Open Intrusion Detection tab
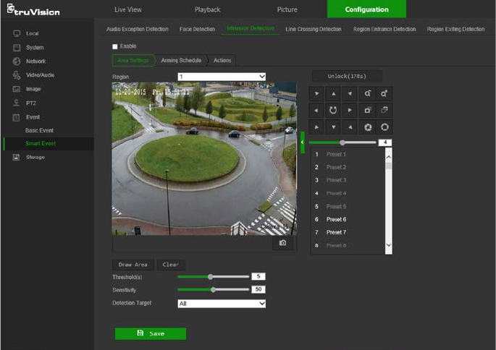The width and height of the screenshot is (496, 350). click(251, 28)
